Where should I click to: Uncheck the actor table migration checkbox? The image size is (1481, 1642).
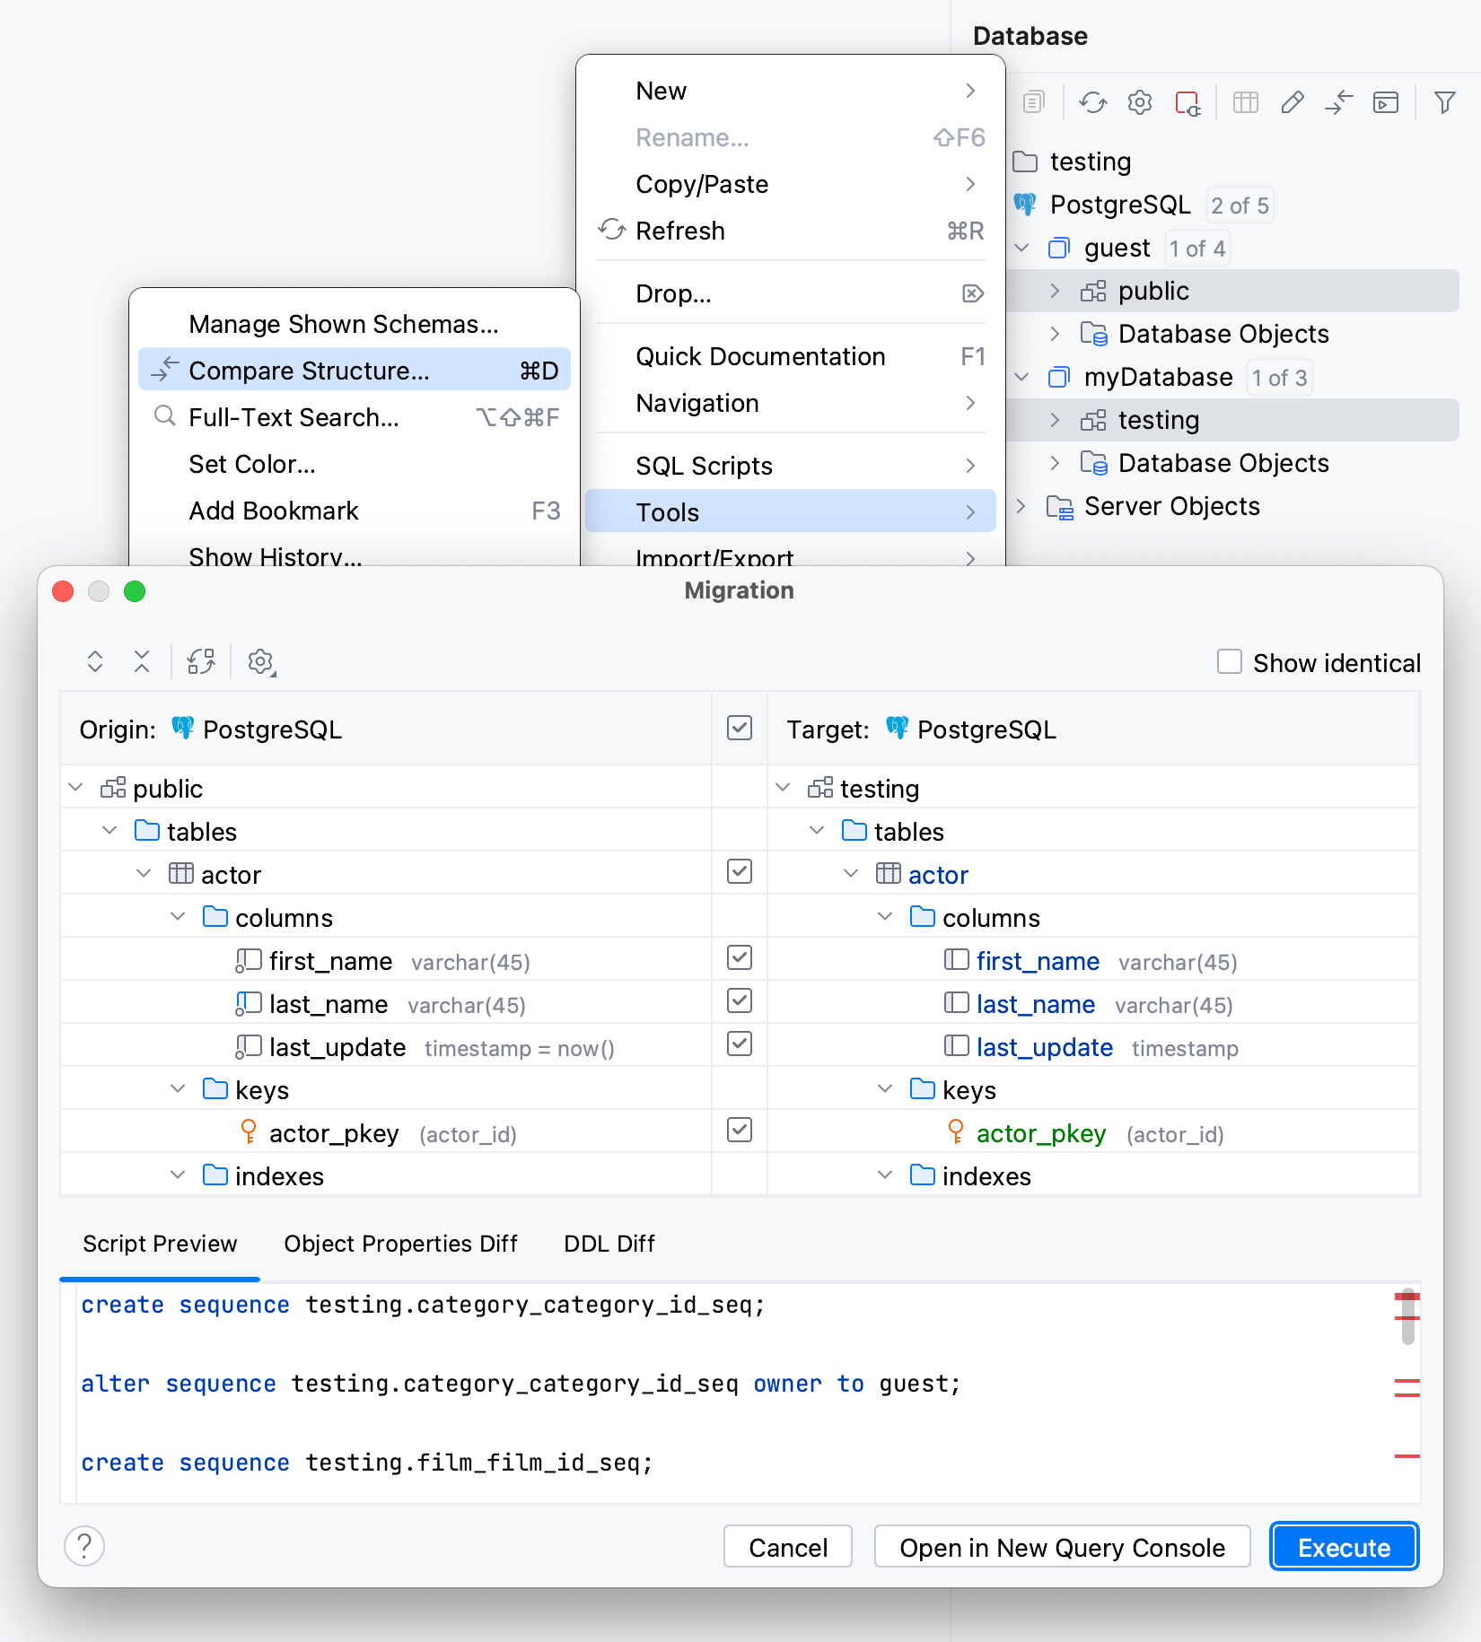[739, 871]
